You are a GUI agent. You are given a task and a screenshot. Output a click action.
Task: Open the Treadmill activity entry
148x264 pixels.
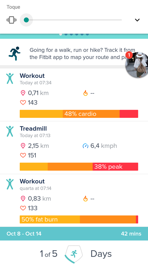tap(74, 148)
